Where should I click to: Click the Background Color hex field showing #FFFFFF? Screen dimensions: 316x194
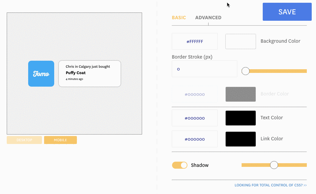tap(194, 41)
